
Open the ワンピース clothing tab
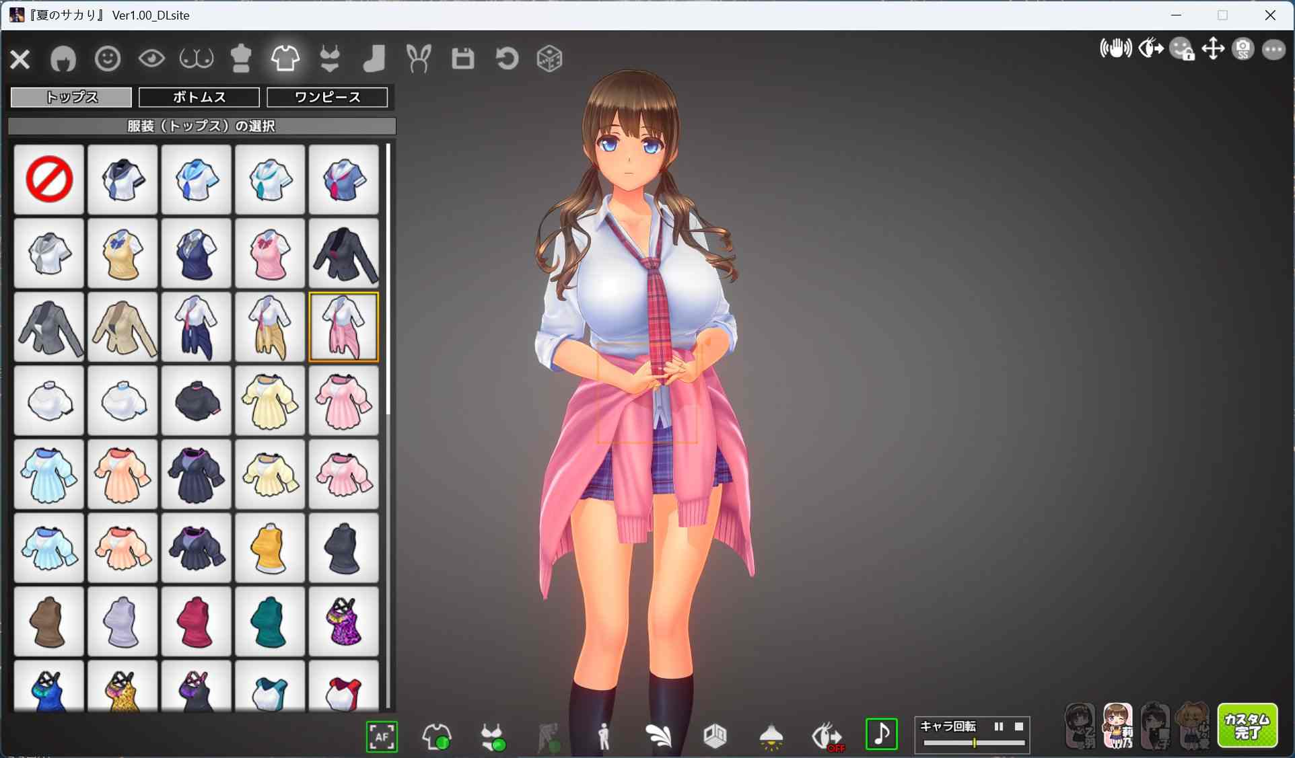coord(327,97)
